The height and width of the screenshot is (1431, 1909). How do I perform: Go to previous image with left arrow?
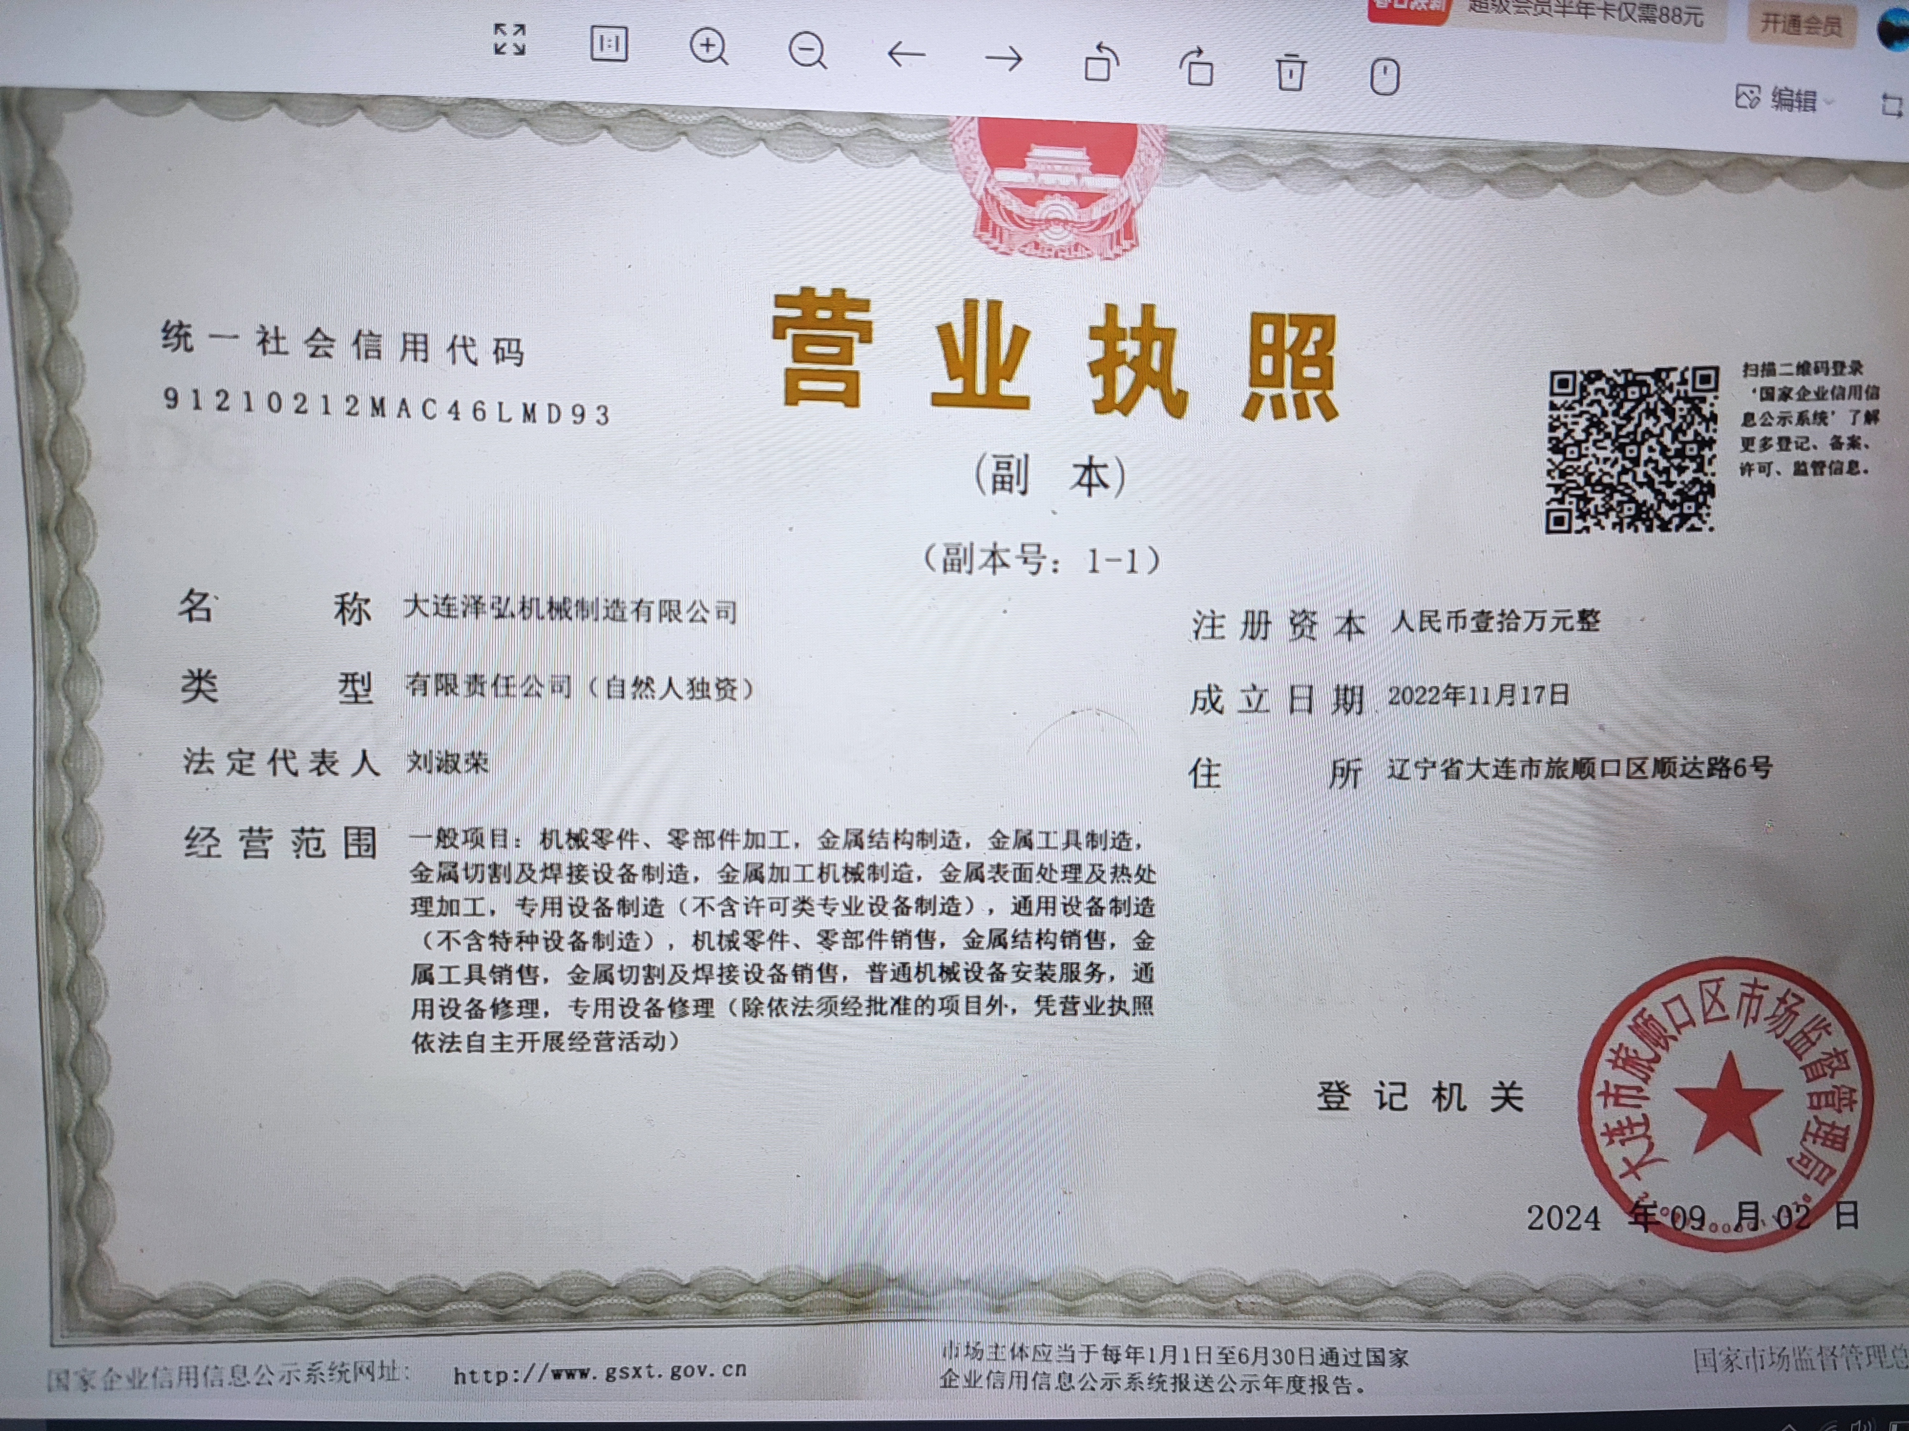click(906, 55)
